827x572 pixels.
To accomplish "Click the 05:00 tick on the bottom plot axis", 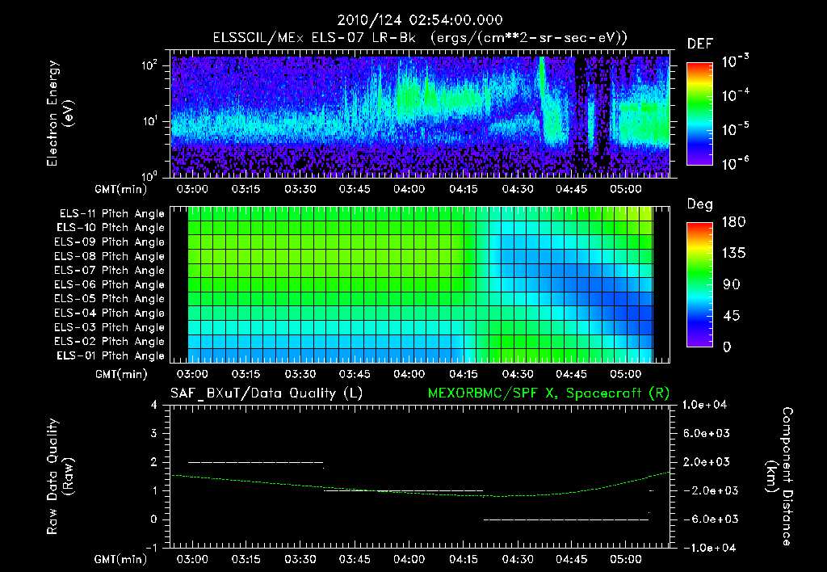I will [x=626, y=559].
